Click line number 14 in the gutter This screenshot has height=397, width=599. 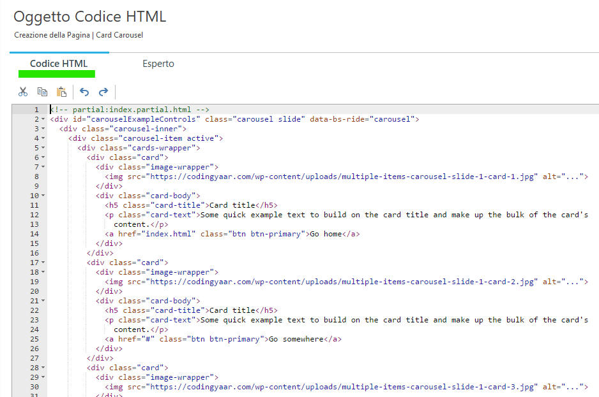click(x=34, y=234)
